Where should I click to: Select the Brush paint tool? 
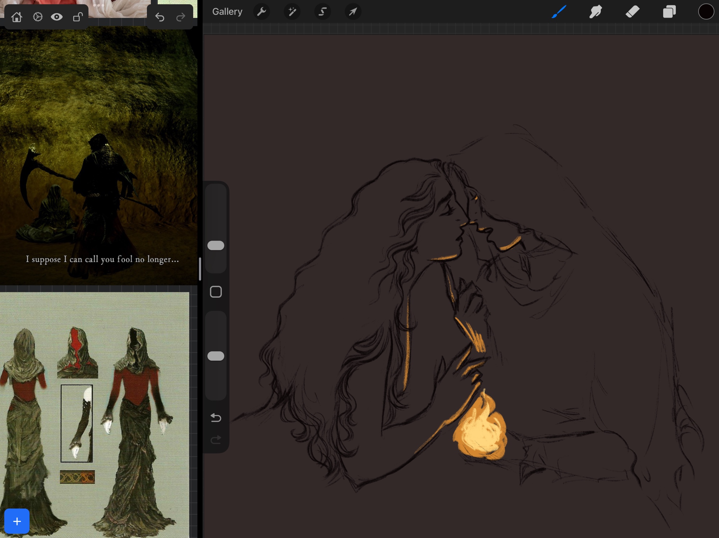pos(559,12)
